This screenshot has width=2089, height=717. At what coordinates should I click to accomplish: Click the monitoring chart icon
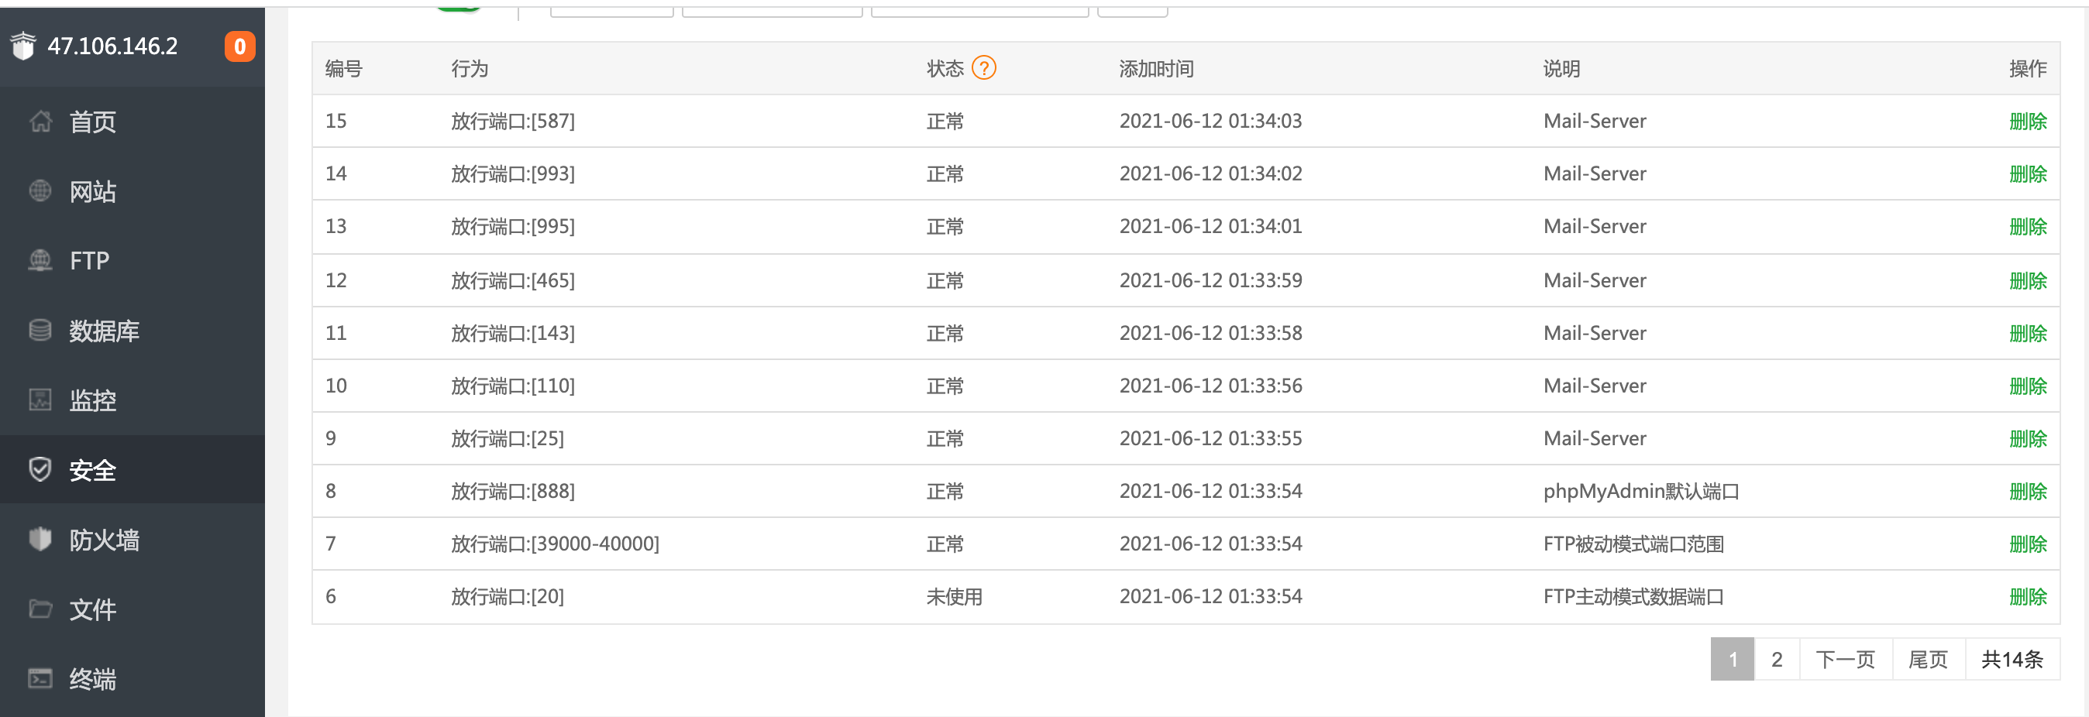40,400
